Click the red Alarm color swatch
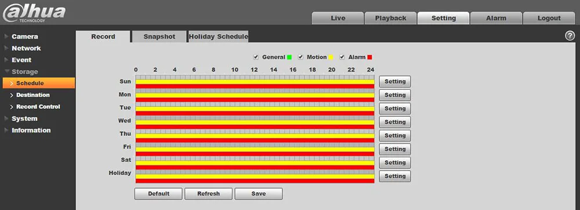 [369, 57]
